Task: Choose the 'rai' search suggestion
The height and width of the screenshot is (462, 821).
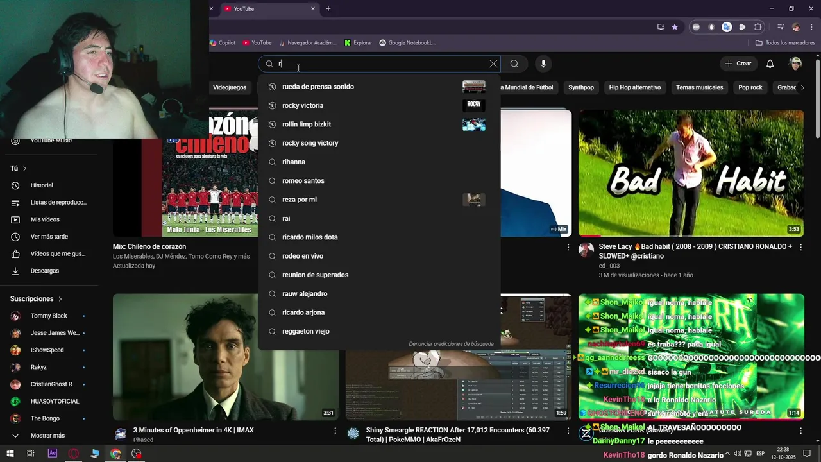Action: (379, 218)
